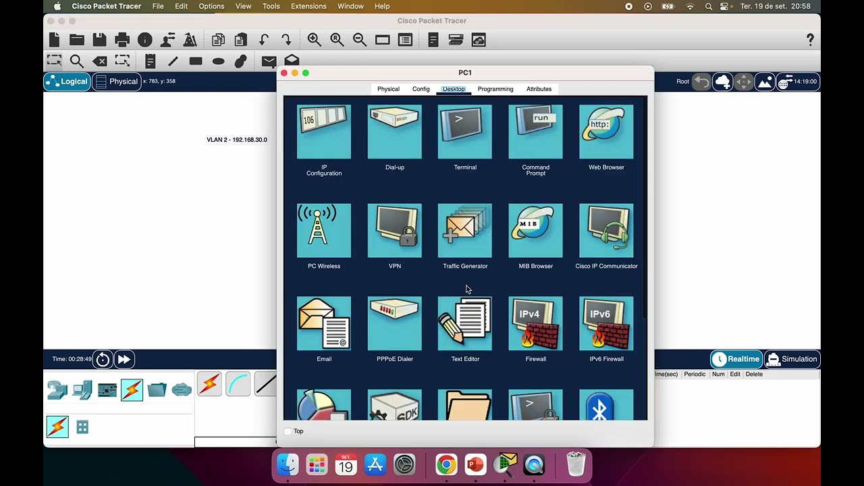Open the Attributes tab in PC1
The width and height of the screenshot is (864, 486).
pyautogui.click(x=539, y=89)
